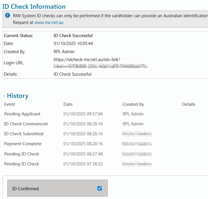The width and height of the screenshot is (208, 199).
Task: Click the 10:05:44 status date value
Action: click(73, 44)
